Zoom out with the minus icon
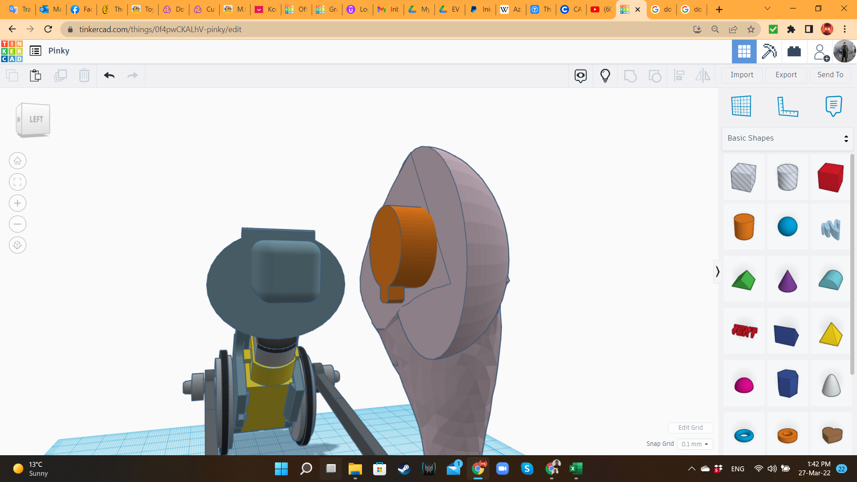This screenshot has width=857, height=482. pos(17,224)
